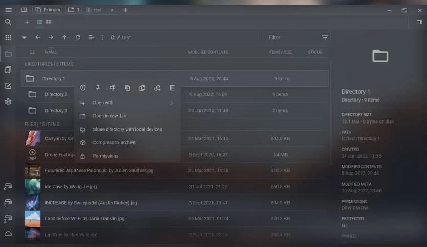Viewport: 427px width, 247px height.
Task: Open Canyon image thumbnail
Action: point(33,138)
